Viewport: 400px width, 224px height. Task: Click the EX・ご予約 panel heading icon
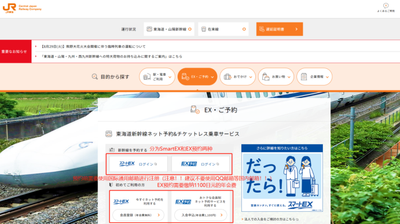[195, 110]
